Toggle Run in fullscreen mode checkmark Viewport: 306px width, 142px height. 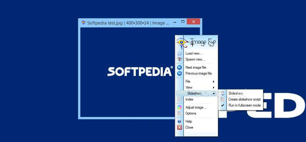point(222,105)
